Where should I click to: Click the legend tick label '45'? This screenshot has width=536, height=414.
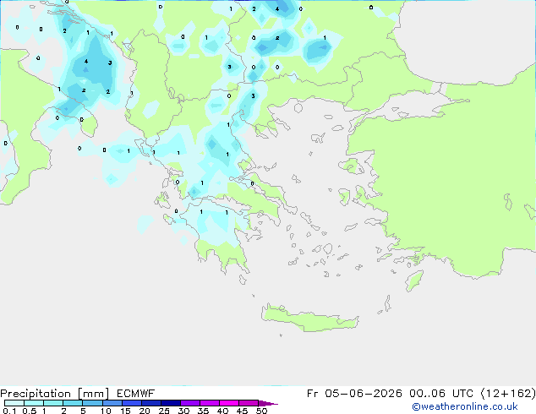click(x=242, y=411)
